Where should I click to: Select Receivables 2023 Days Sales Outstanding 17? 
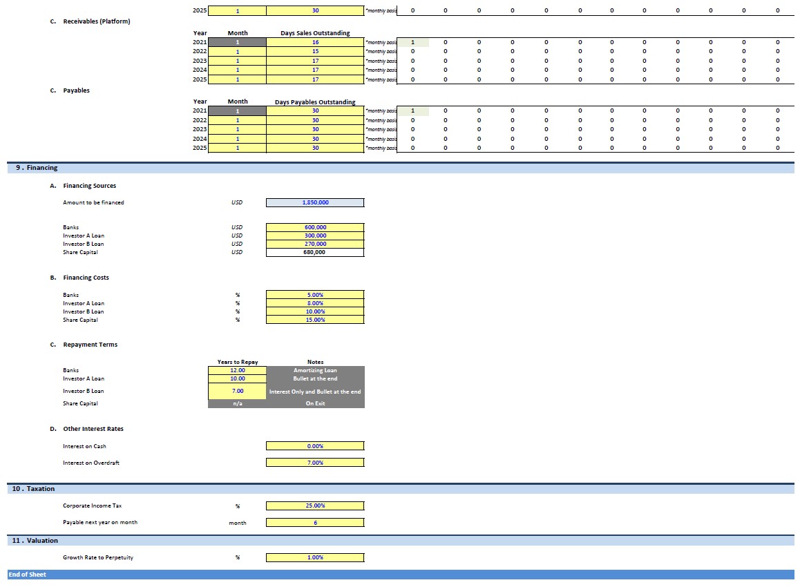(x=315, y=61)
